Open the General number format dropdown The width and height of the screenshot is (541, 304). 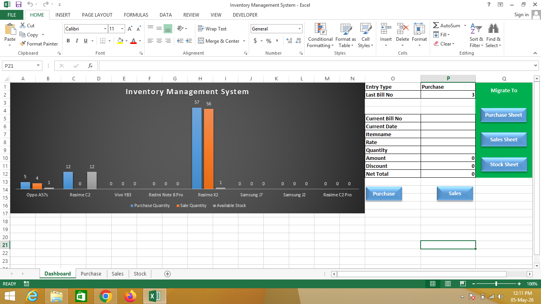[x=299, y=29]
